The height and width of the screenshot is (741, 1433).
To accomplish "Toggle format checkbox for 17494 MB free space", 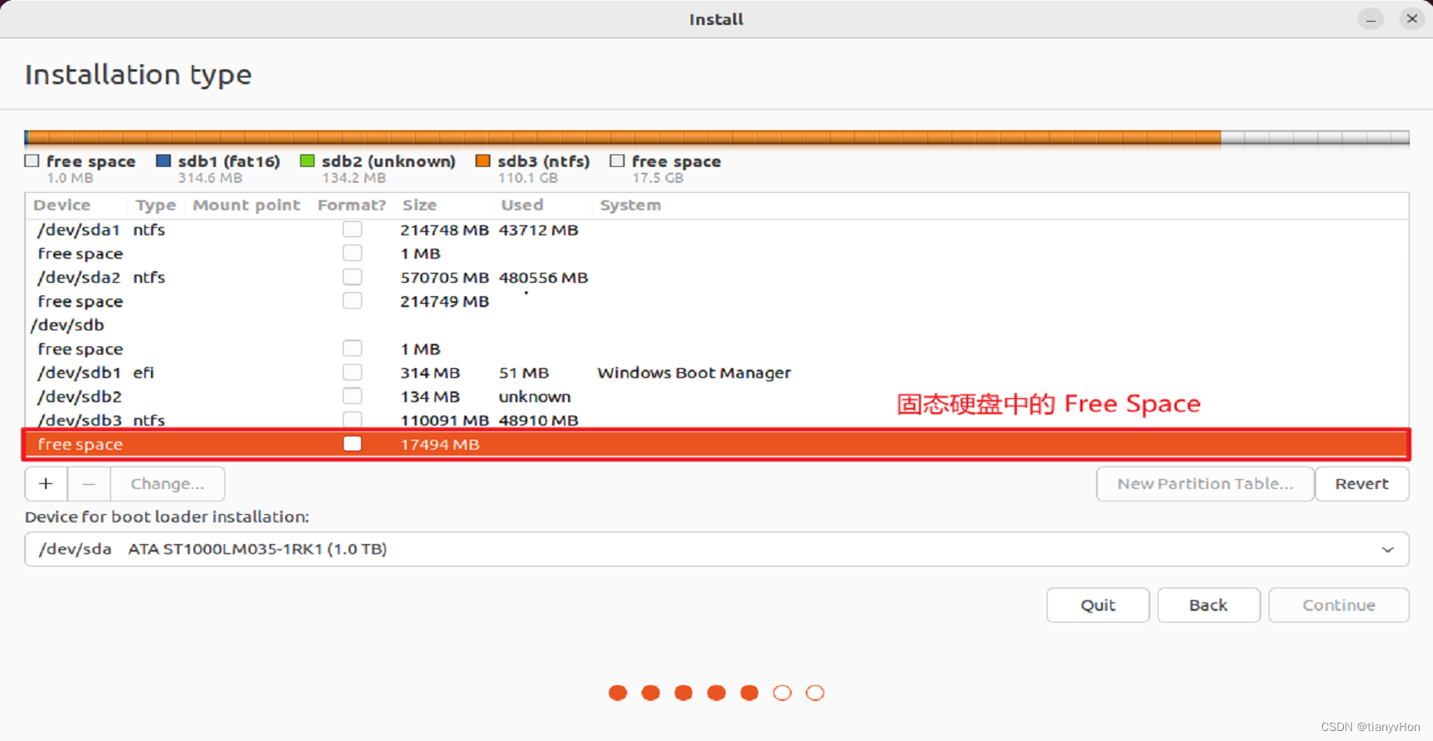I will (x=352, y=444).
